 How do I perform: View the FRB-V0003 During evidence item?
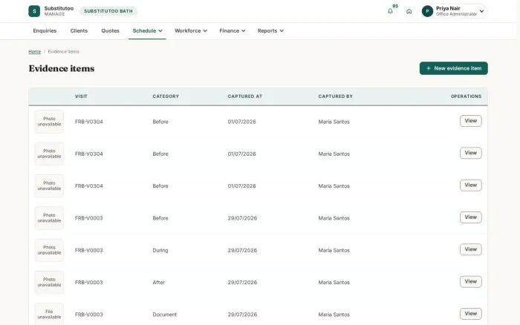tap(470, 249)
